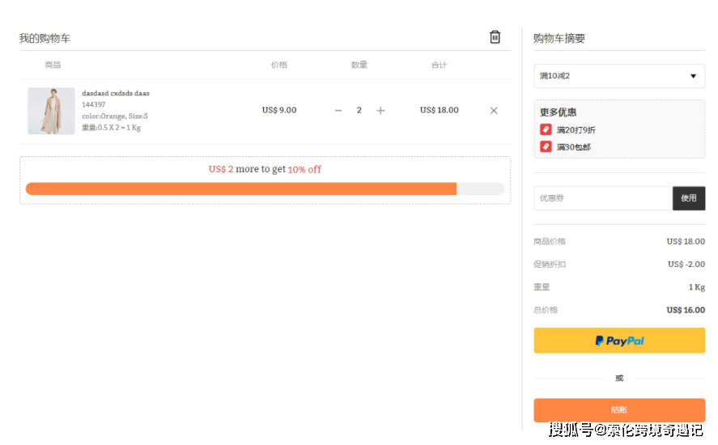Click the dropdown arrow in promotion selector
Viewport: 718px width, 445px height.
[x=693, y=76]
